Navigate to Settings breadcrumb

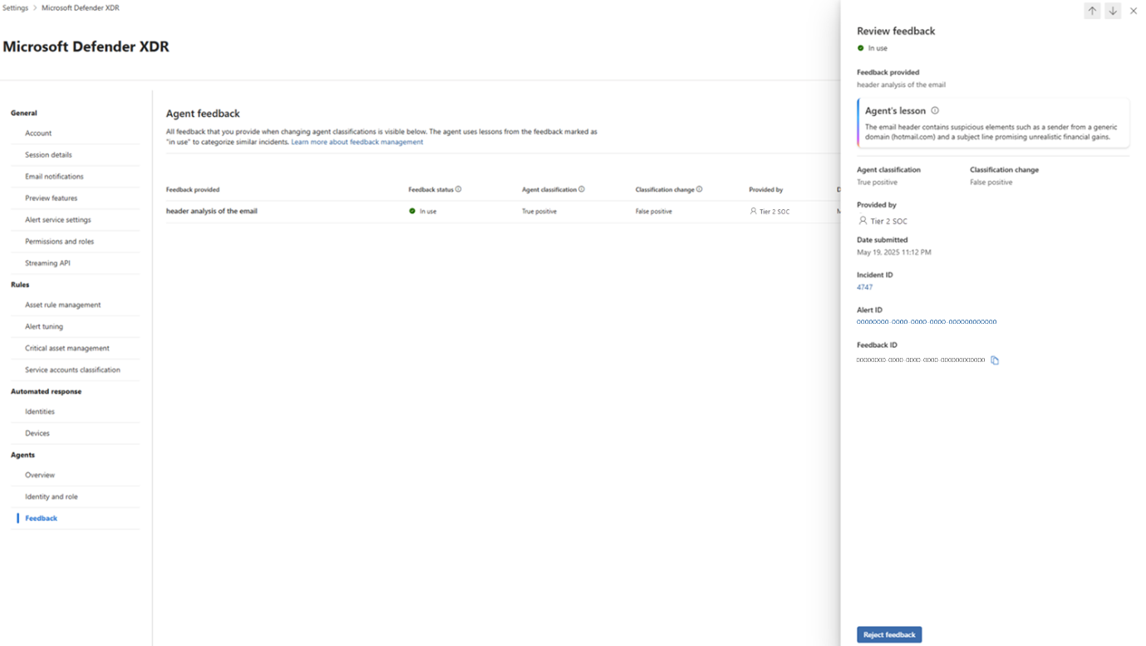coord(15,7)
